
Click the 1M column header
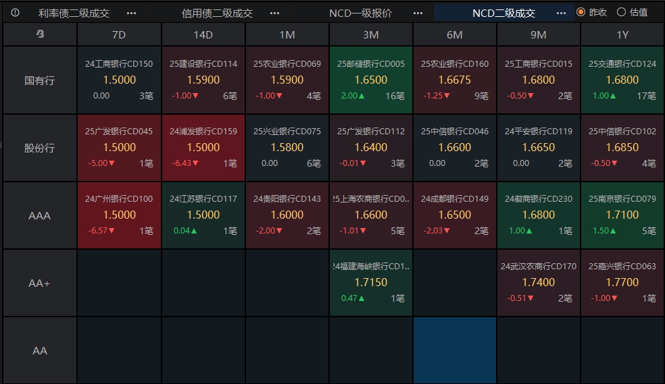287,34
